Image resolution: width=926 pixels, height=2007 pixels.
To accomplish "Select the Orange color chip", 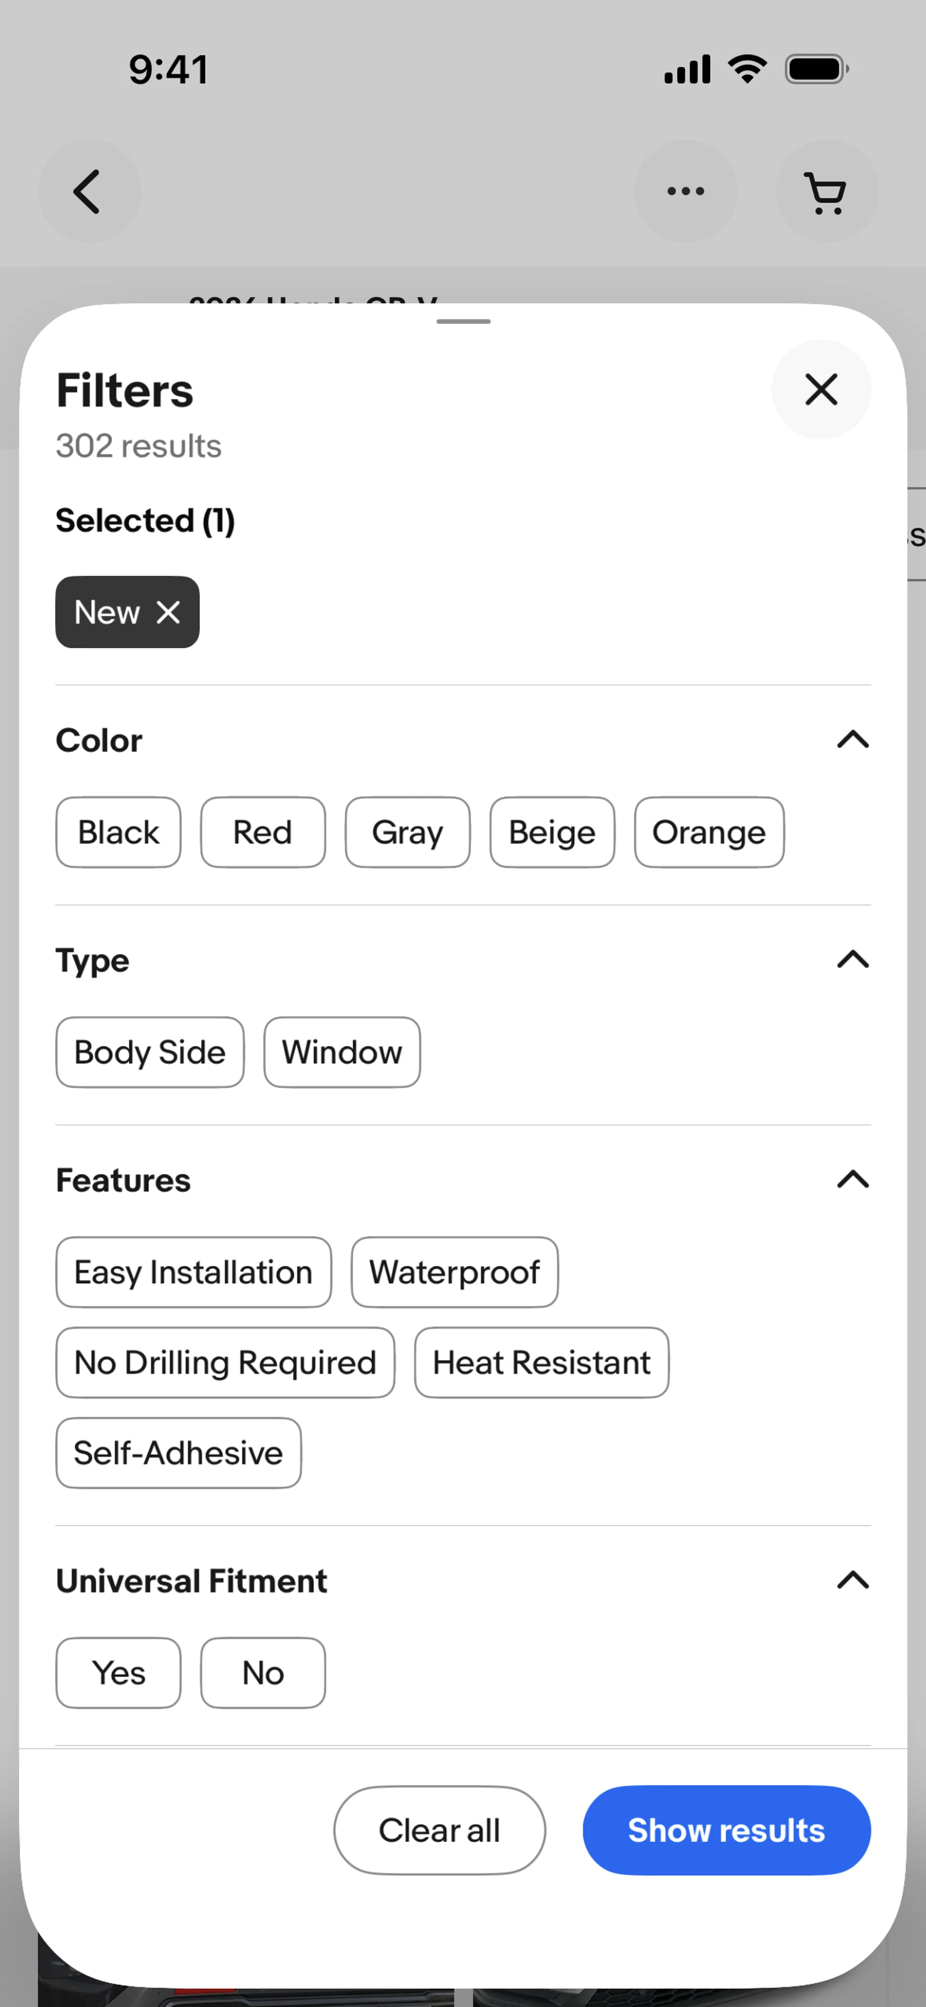I will pos(709,832).
